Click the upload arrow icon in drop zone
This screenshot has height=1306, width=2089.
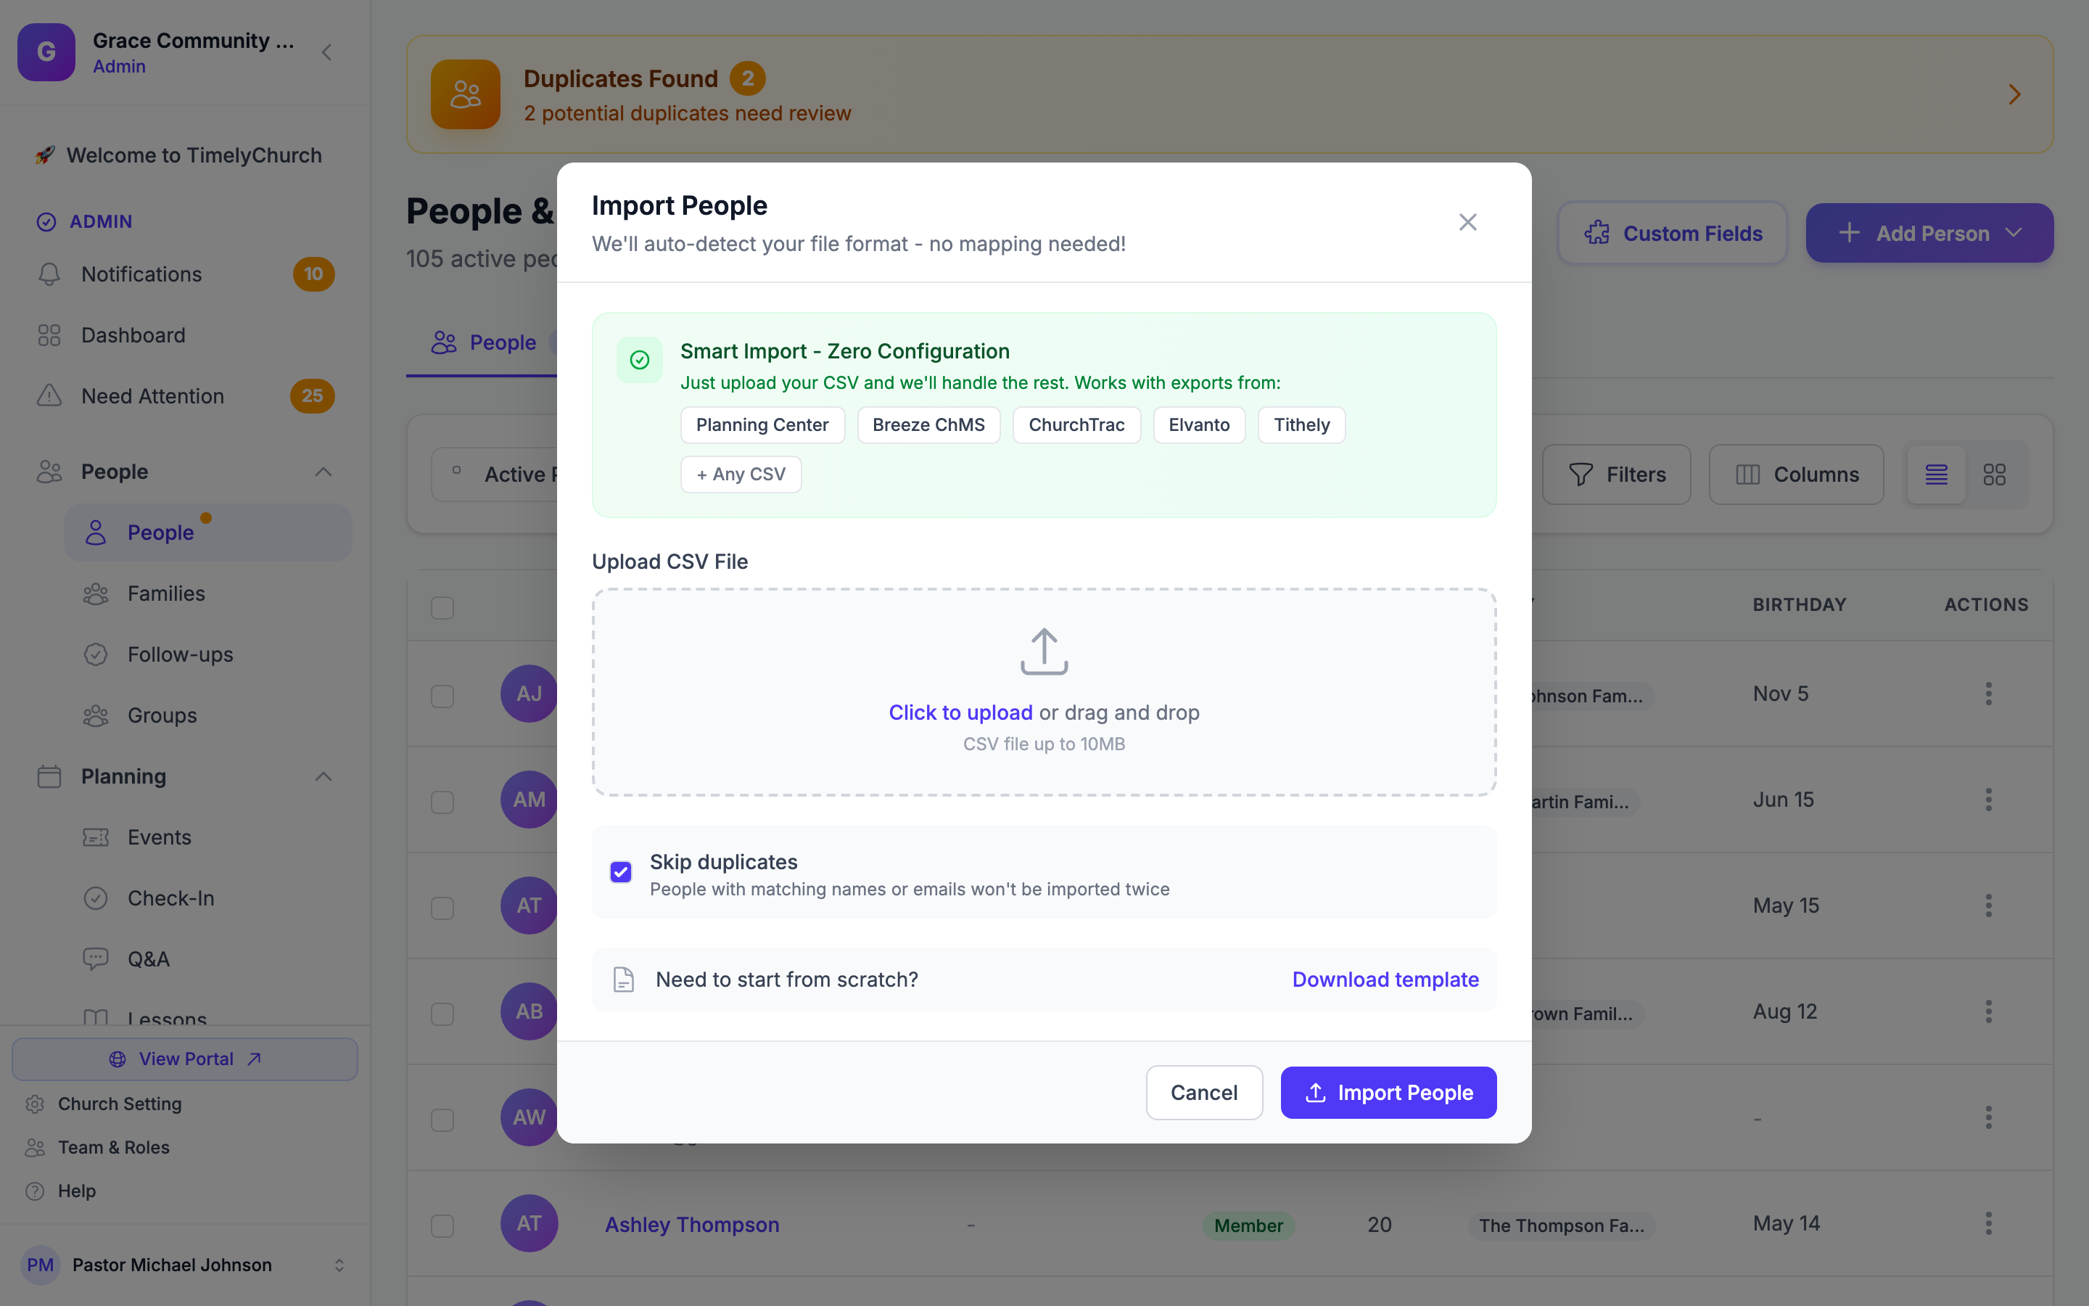point(1044,652)
